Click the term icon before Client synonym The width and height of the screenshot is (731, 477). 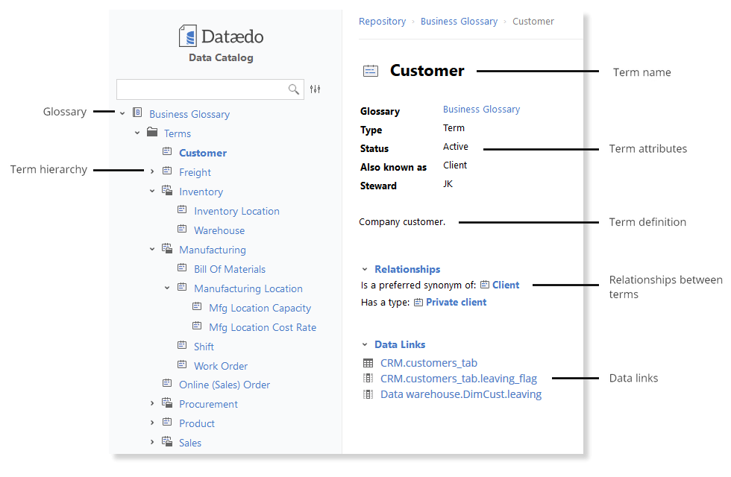(485, 285)
